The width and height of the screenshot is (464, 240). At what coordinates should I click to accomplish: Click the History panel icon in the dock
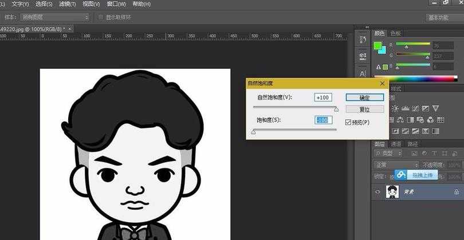coord(362,40)
